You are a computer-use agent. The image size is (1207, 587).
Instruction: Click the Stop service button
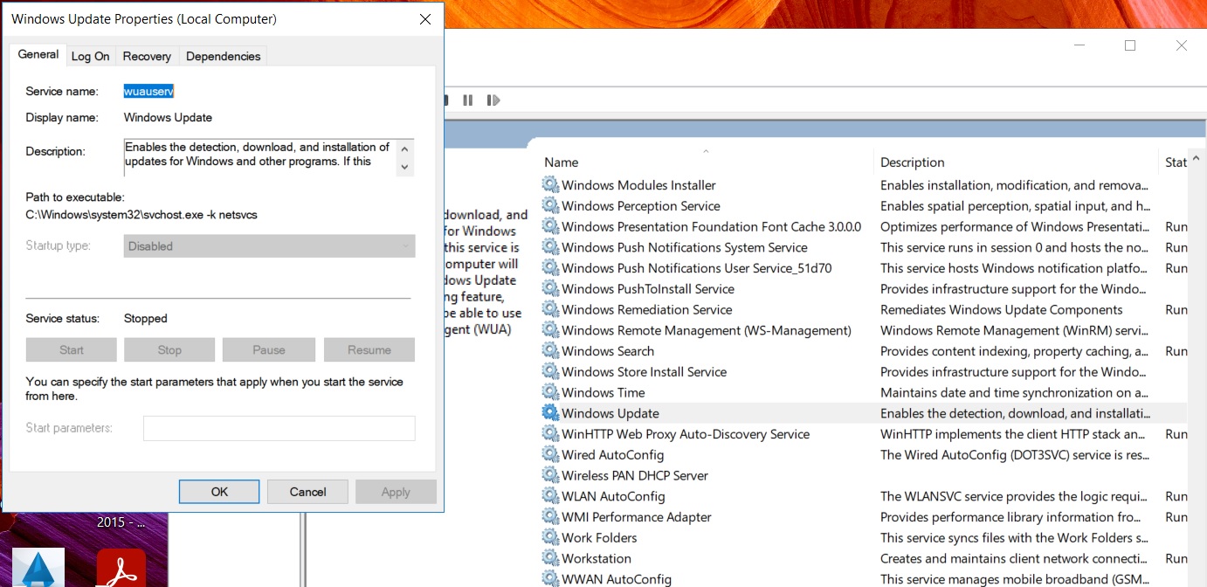pyautogui.click(x=169, y=349)
